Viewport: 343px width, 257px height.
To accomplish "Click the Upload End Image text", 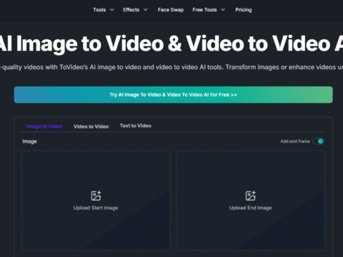I will pos(251,208).
